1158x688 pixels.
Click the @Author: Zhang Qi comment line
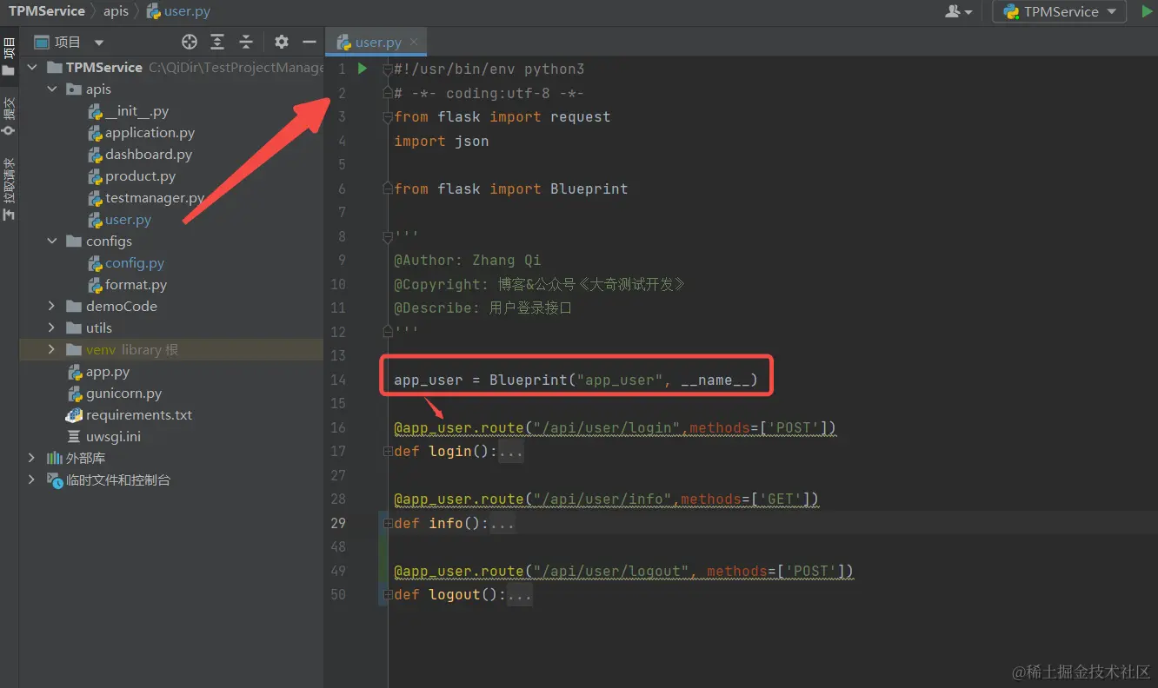coord(467,260)
